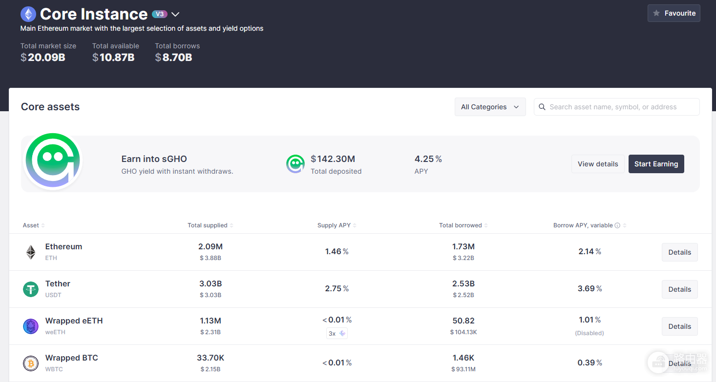Sort by the Supply APY column
The image size is (716, 382).
point(337,225)
